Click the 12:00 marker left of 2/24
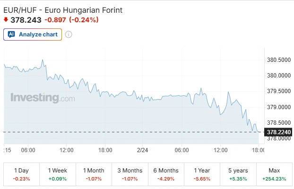The width and height of the screenshot is (294, 189). coord(67,150)
